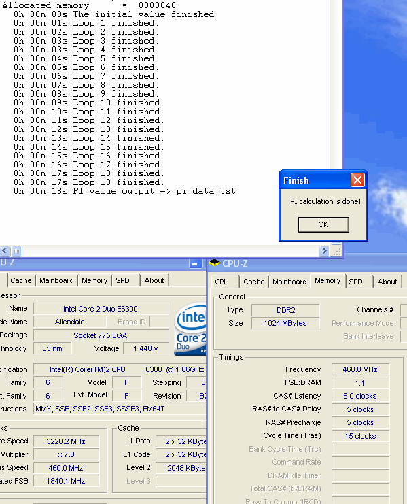Open About tab in left CPU-Z window
This screenshot has height=504, width=407.
(154, 280)
